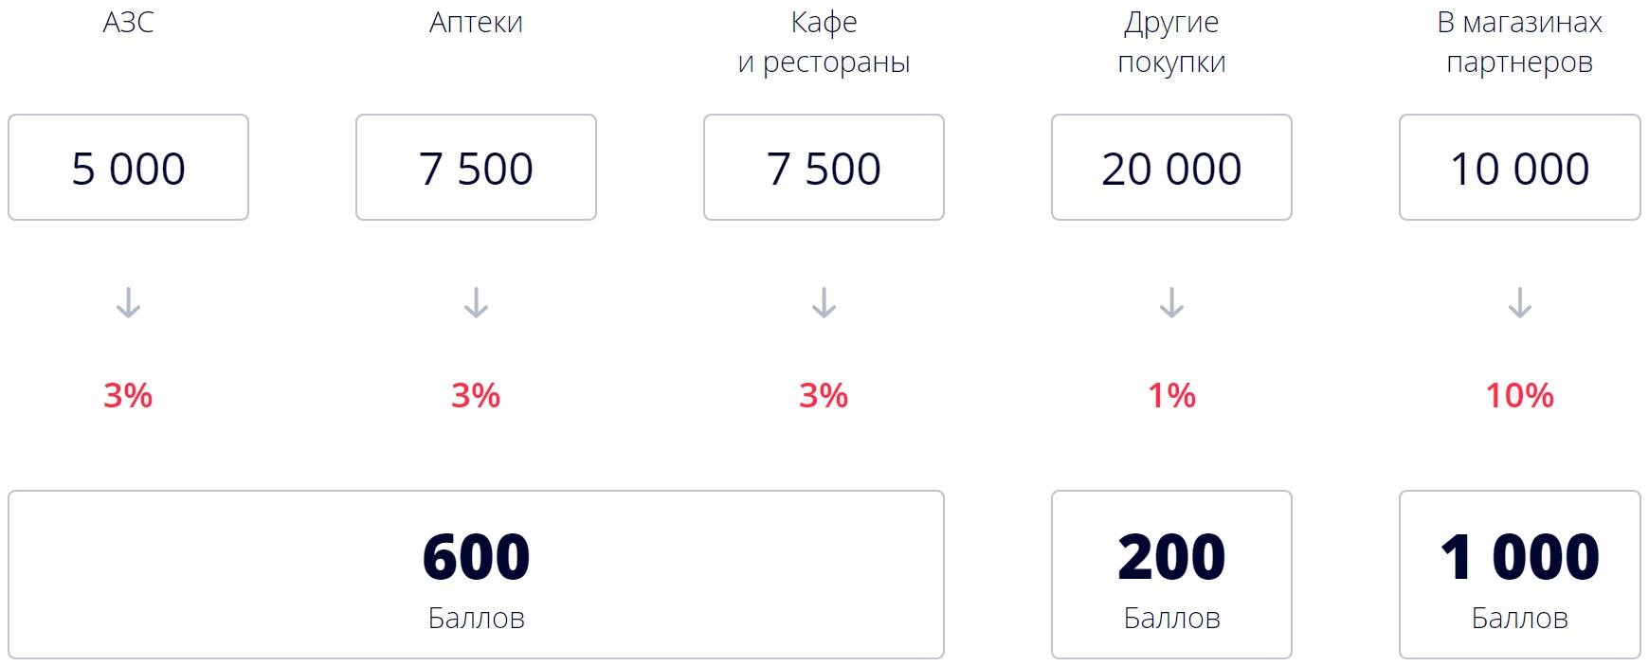Click the arrow under В магазинах партнеров
The width and height of the screenshot is (1649, 666).
1519,303
